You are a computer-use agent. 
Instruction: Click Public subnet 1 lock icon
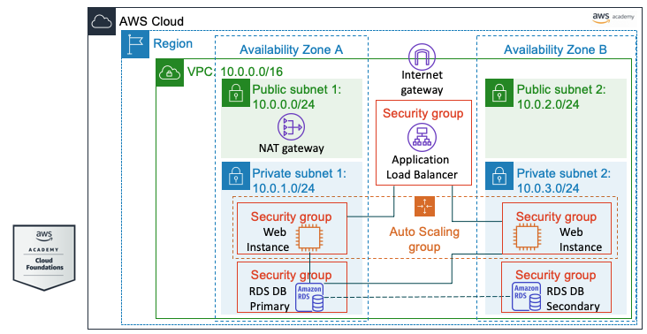point(236,93)
